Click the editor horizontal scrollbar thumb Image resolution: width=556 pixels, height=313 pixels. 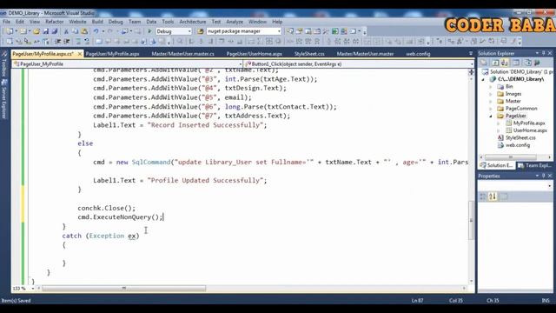click(123, 289)
